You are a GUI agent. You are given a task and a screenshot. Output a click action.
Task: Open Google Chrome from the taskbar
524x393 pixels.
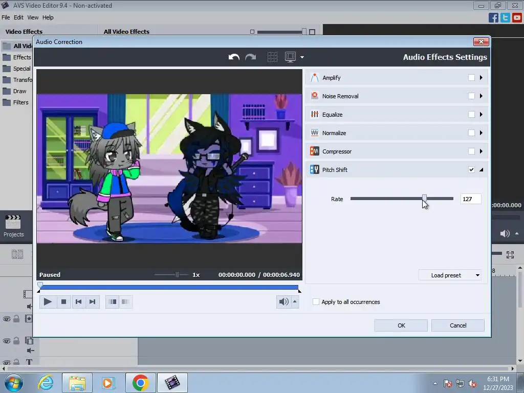tap(141, 383)
